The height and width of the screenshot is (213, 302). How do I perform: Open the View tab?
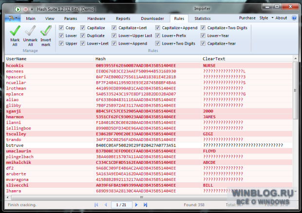point(50,18)
